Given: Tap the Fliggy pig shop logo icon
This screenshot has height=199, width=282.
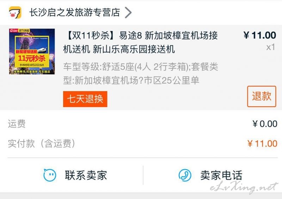Looking at the screenshot, I should (x=15, y=12).
